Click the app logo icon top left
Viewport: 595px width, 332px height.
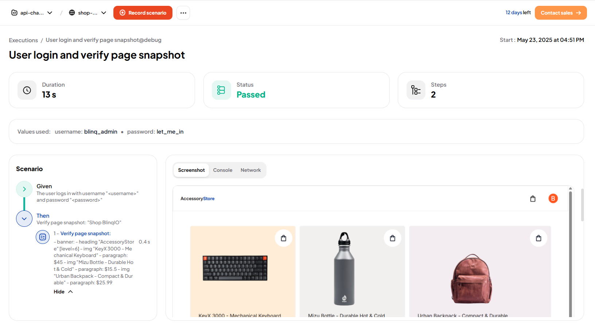tap(14, 12)
